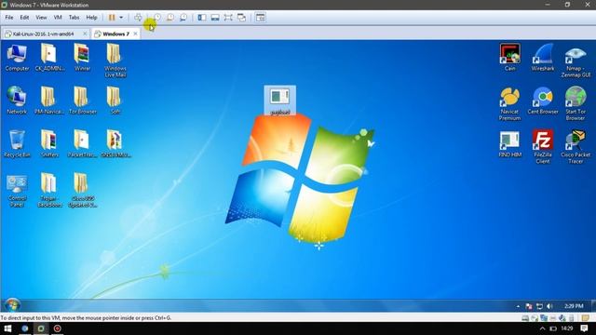
Task: Select the Cisco IOS folder icon
Action: (82, 191)
